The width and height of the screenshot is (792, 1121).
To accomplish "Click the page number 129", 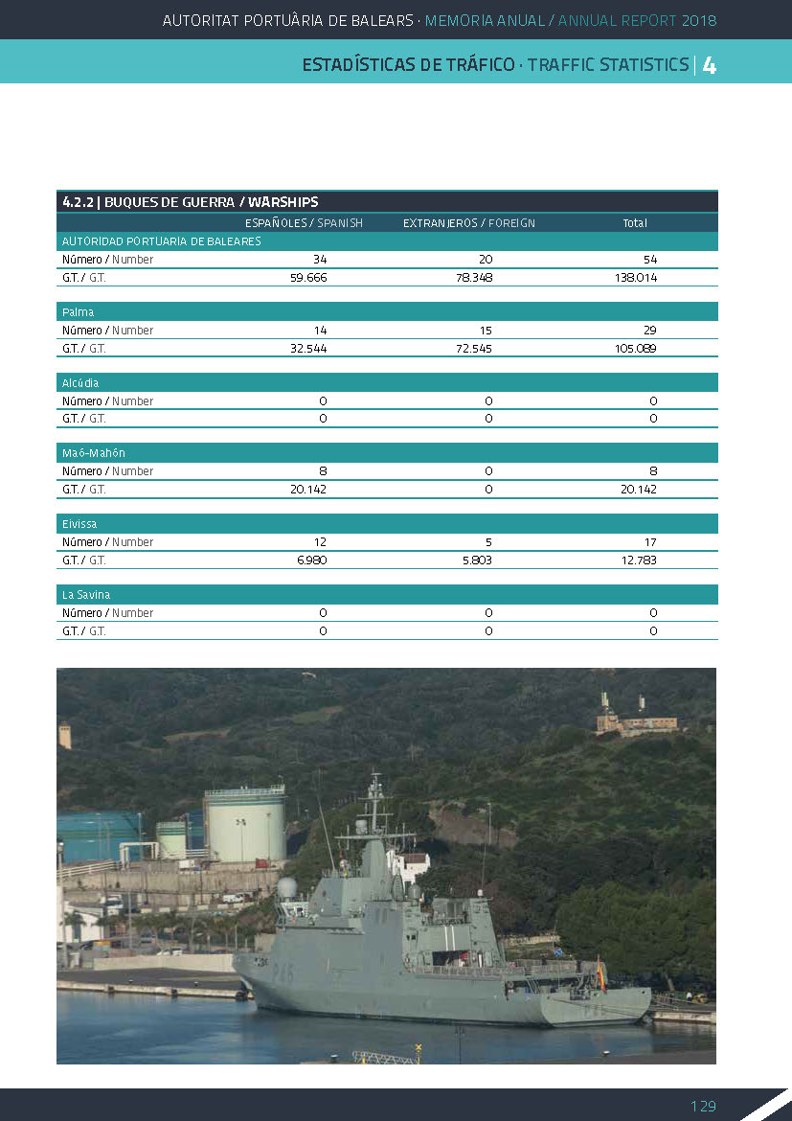I will 703,1106.
